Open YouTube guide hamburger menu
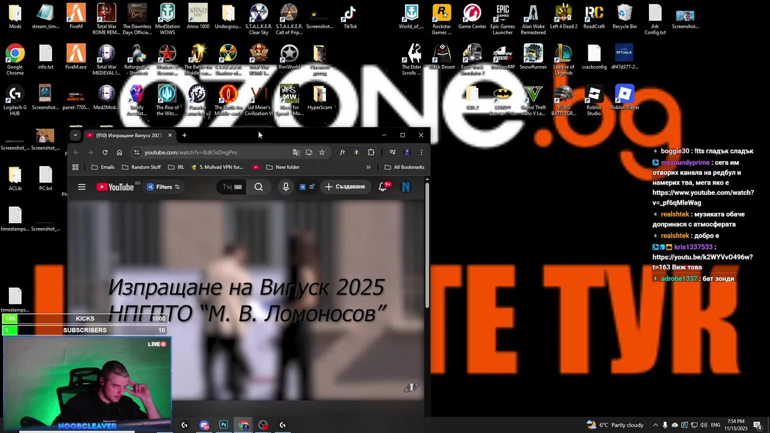770x433 pixels. [82, 187]
